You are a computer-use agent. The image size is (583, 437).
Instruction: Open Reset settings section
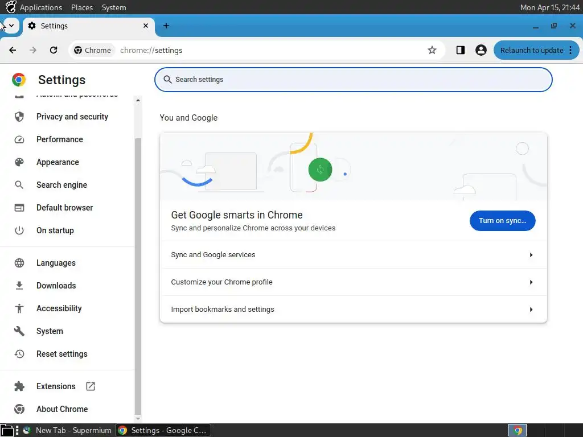61,354
